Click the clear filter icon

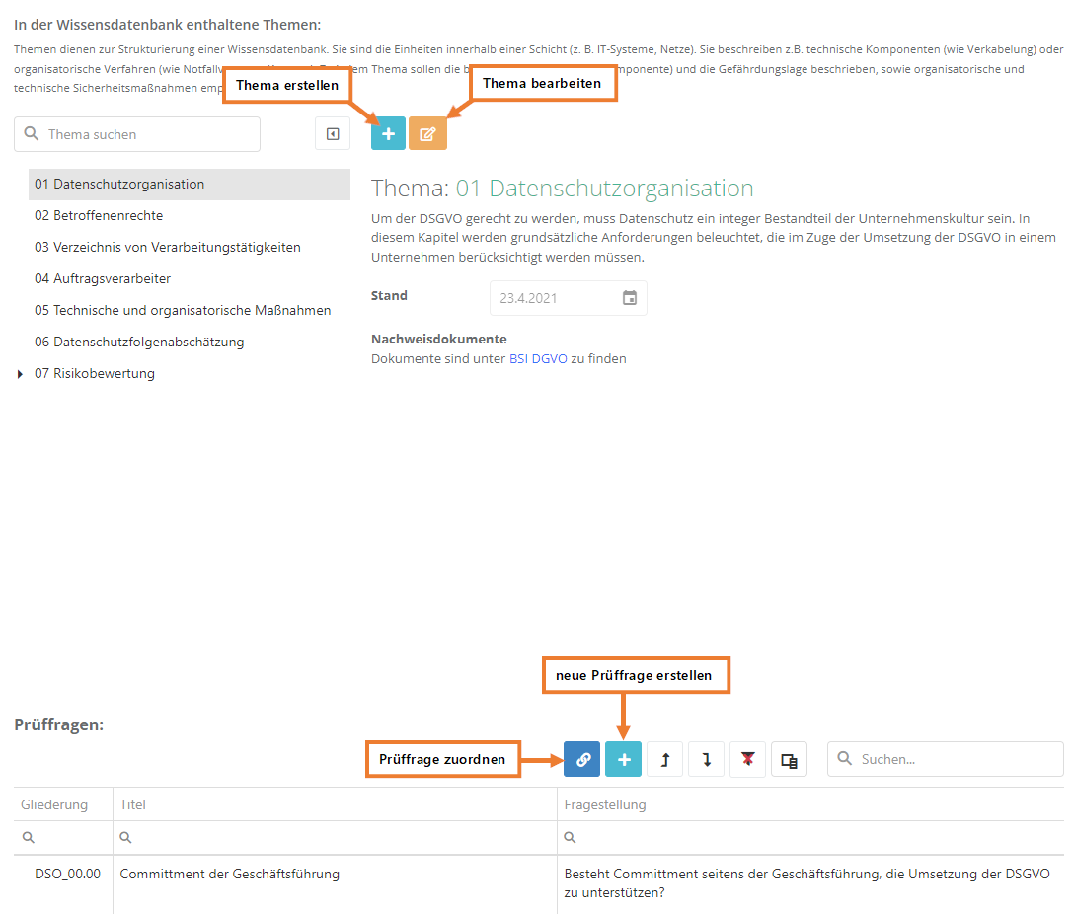pyautogui.click(x=747, y=760)
